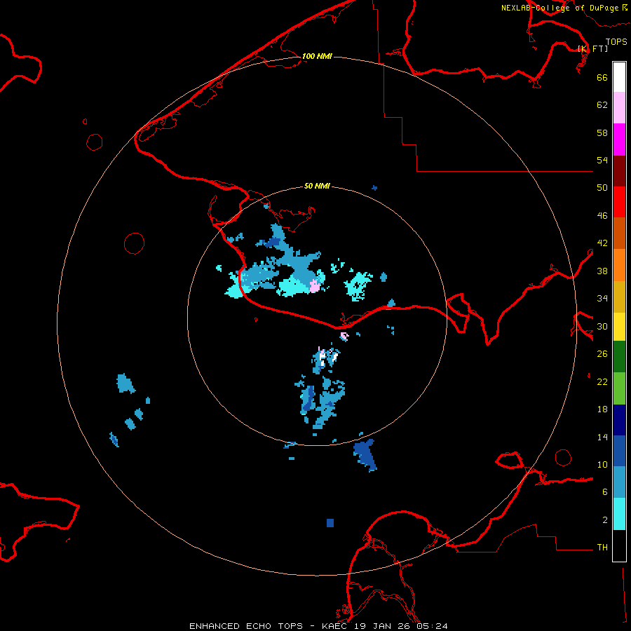This screenshot has width=631, height=631.
Task: Click the 22 legend value
Action: [x=602, y=381]
